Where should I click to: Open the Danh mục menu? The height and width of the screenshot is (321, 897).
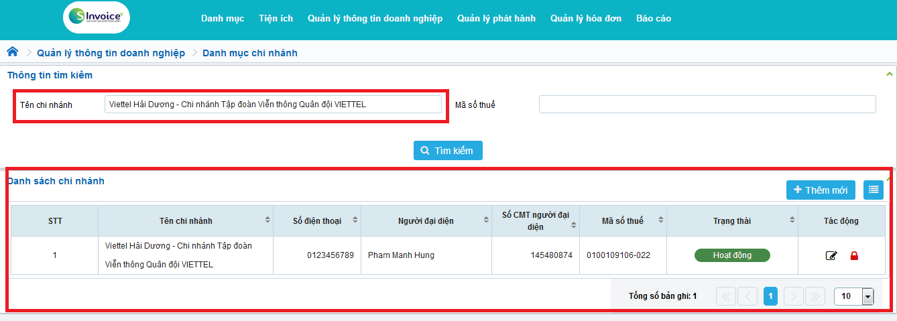[223, 19]
